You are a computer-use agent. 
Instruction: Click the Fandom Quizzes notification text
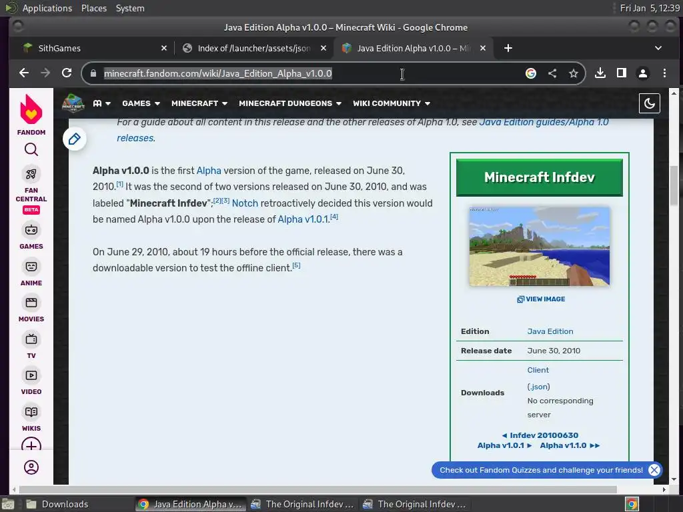(541, 470)
